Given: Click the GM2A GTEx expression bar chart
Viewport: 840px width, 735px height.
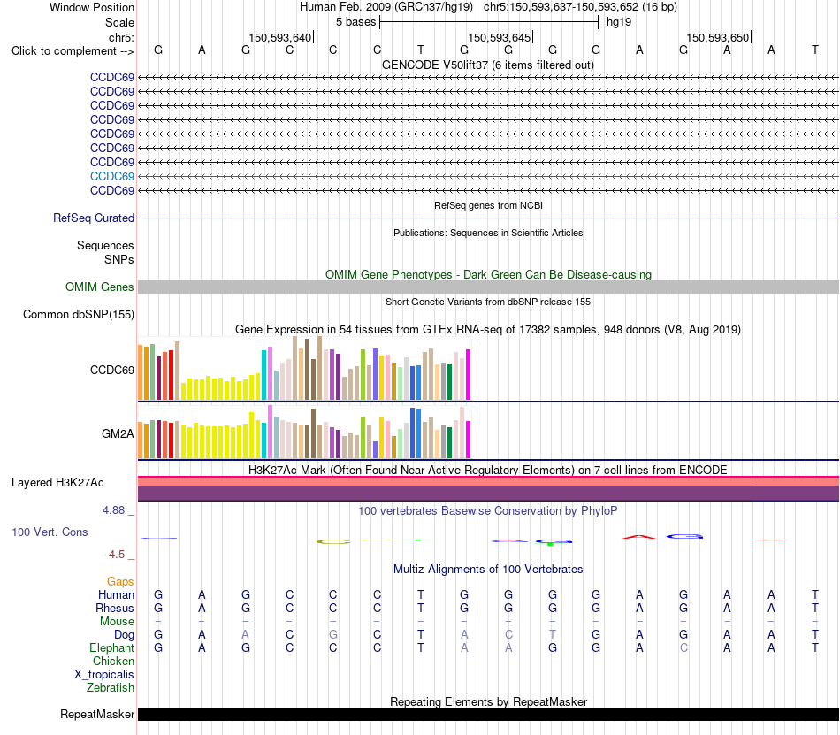Looking at the screenshot, I should click(304, 433).
